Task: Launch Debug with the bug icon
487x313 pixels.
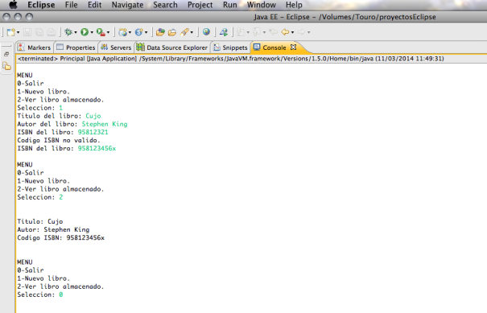Action: 68,32
